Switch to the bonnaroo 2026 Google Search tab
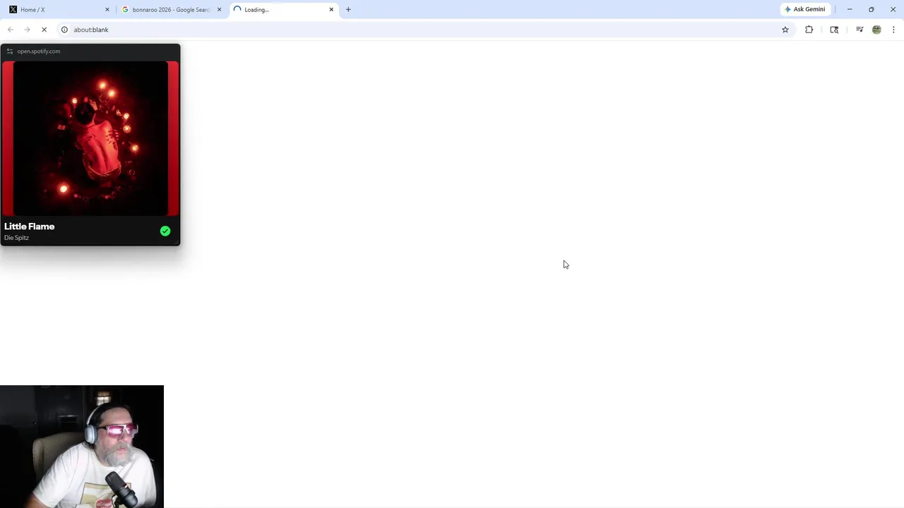The width and height of the screenshot is (904, 508). pos(170,10)
